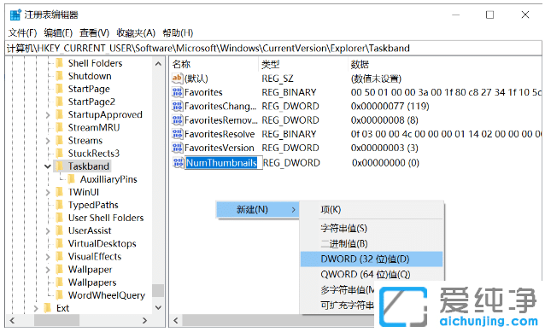Viewport: 545px width, 332px height.
Task: Choose 二进制值(B) in the new submenu
Action: point(372,244)
